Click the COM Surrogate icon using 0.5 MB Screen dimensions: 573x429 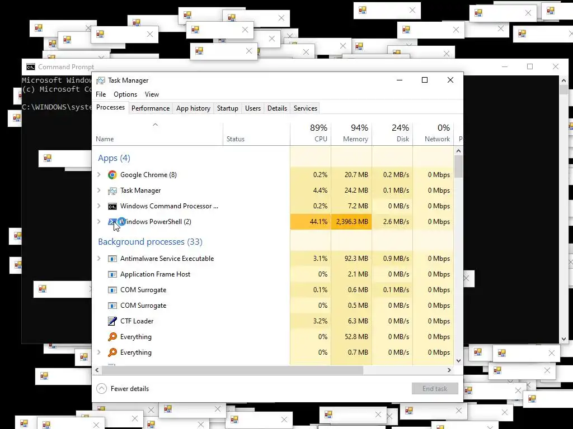pos(112,306)
